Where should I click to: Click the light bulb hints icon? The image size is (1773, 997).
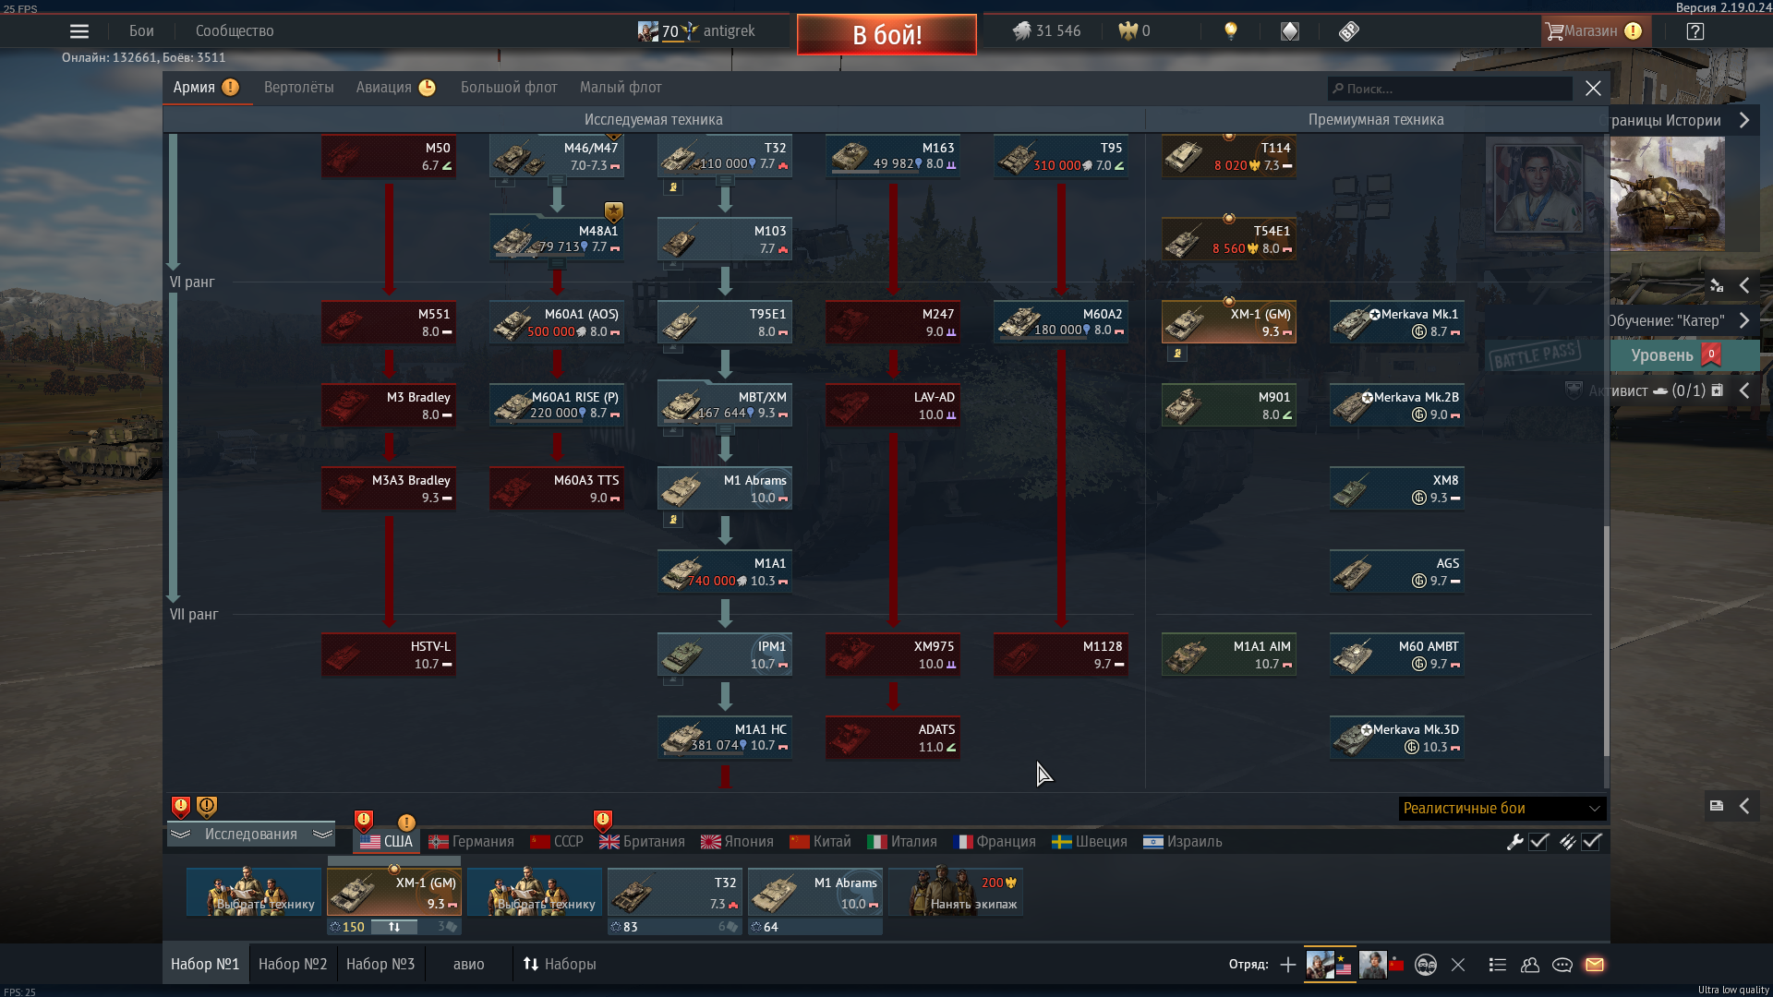pyautogui.click(x=1230, y=31)
